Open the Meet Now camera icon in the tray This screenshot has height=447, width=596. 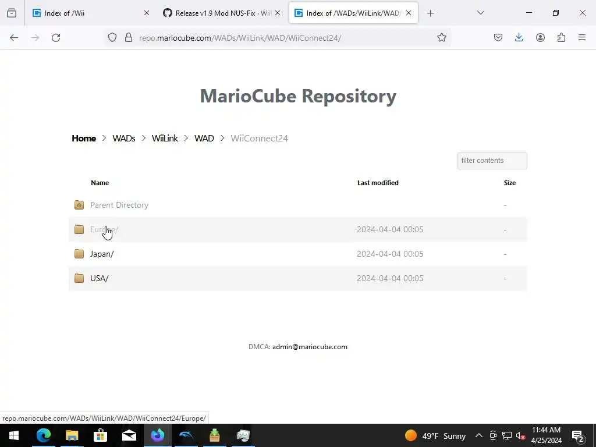pyautogui.click(x=493, y=435)
